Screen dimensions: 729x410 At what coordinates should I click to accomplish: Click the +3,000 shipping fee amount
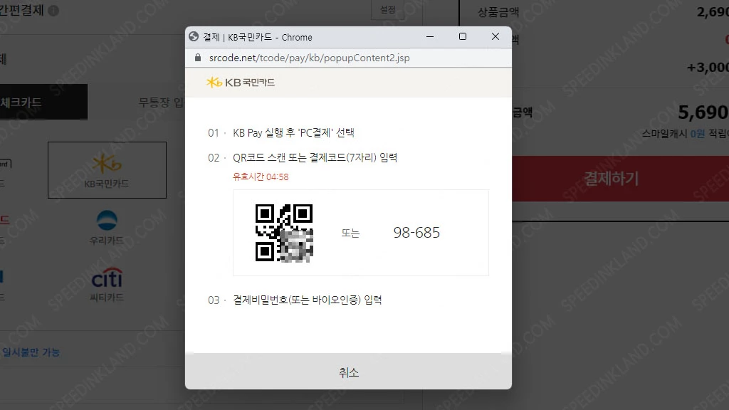708,68
